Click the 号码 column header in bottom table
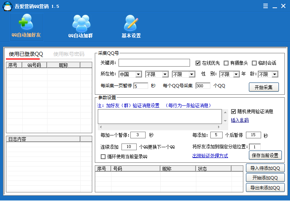This screenshot has width=290, height=209. (136, 169)
